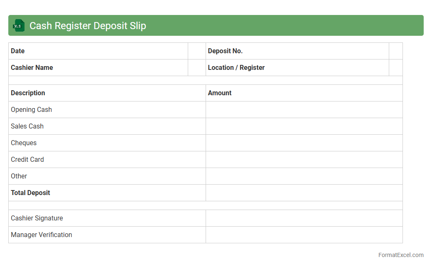Select the Date label cell
The width and height of the screenshot is (432, 267).
point(18,51)
